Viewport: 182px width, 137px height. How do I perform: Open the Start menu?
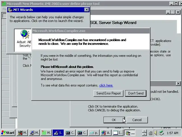point(8,133)
